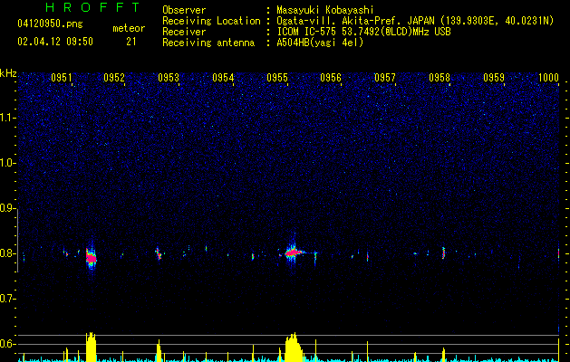Click the 0955 time marker

point(277,78)
